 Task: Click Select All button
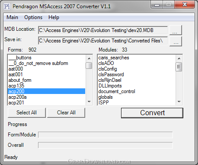[27, 113]
